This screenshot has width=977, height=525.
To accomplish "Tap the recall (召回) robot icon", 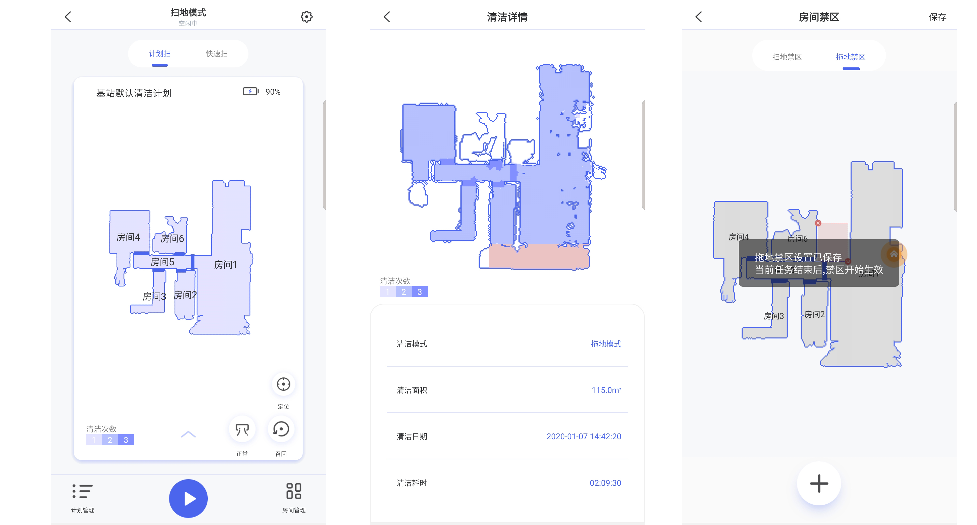I will tap(281, 429).
